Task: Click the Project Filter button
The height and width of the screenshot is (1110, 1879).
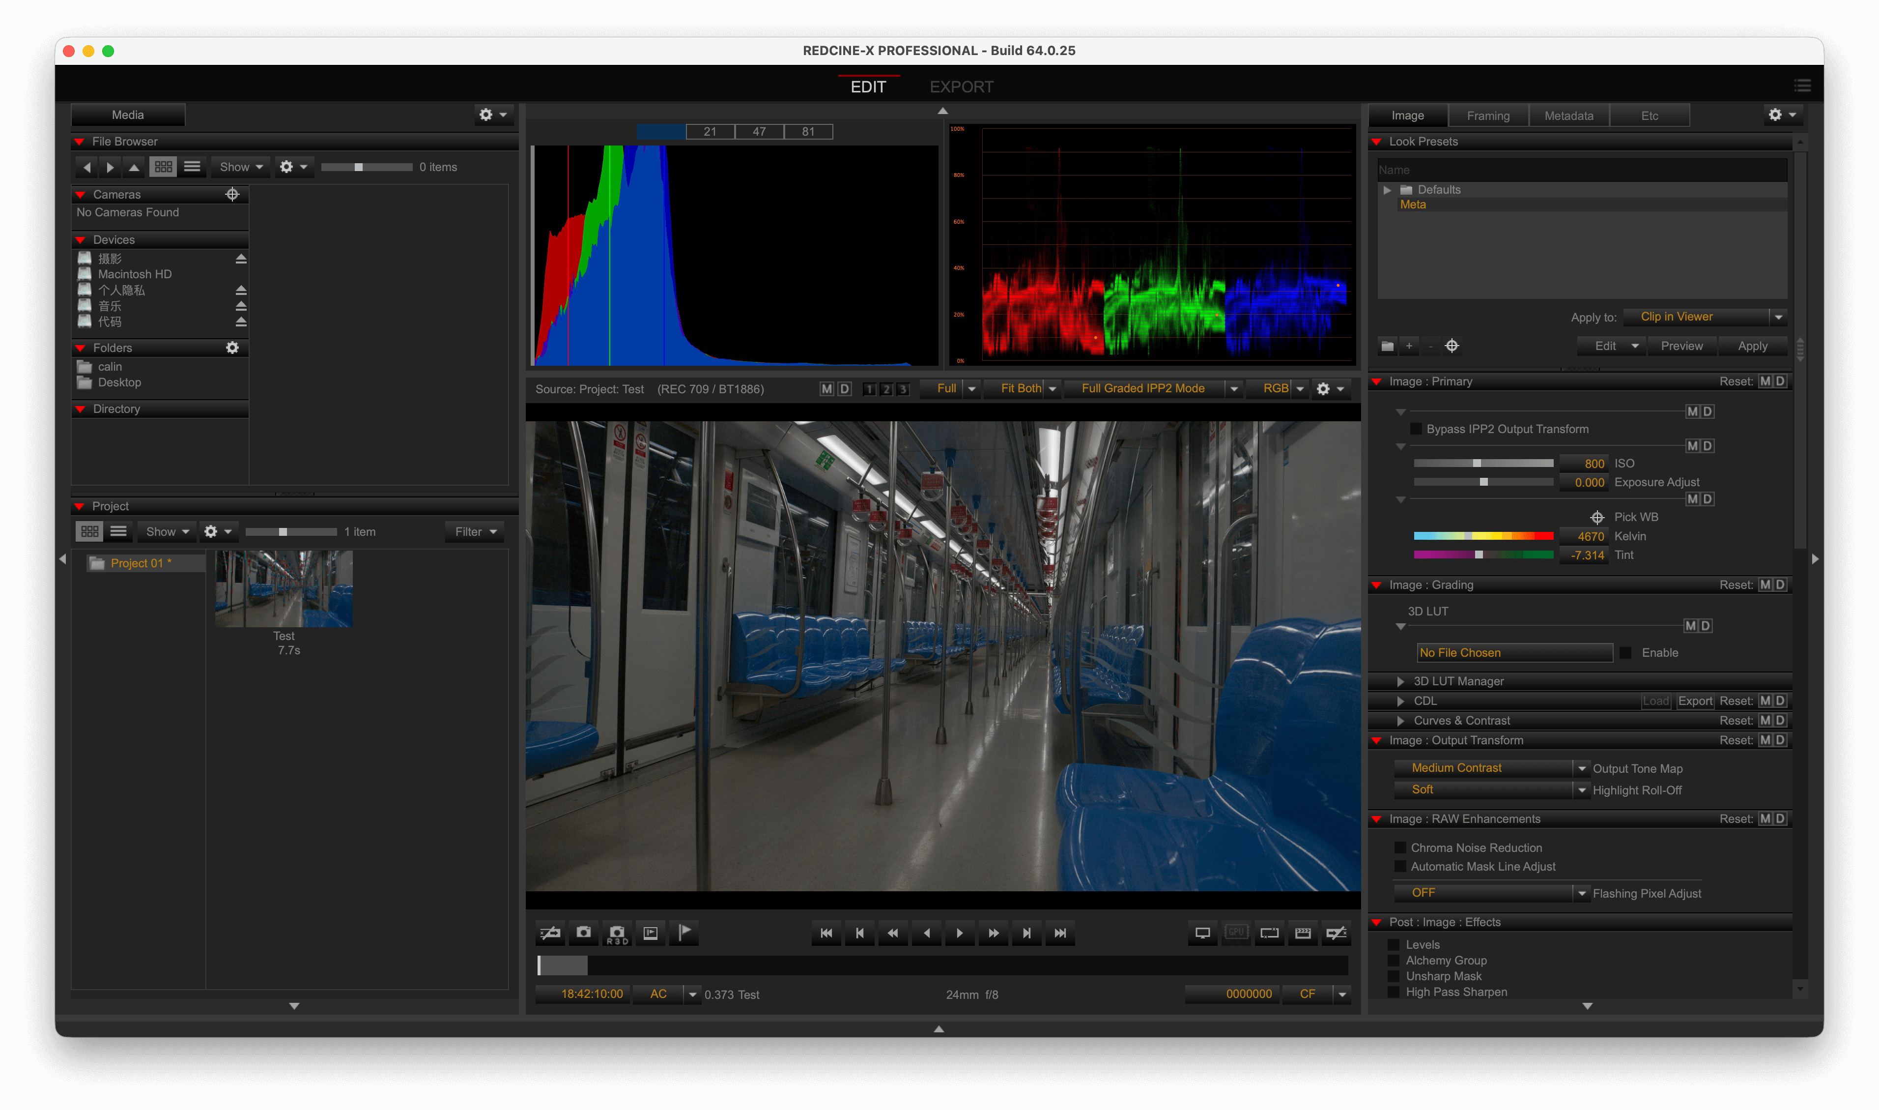Action: click(x=475, y=532)
